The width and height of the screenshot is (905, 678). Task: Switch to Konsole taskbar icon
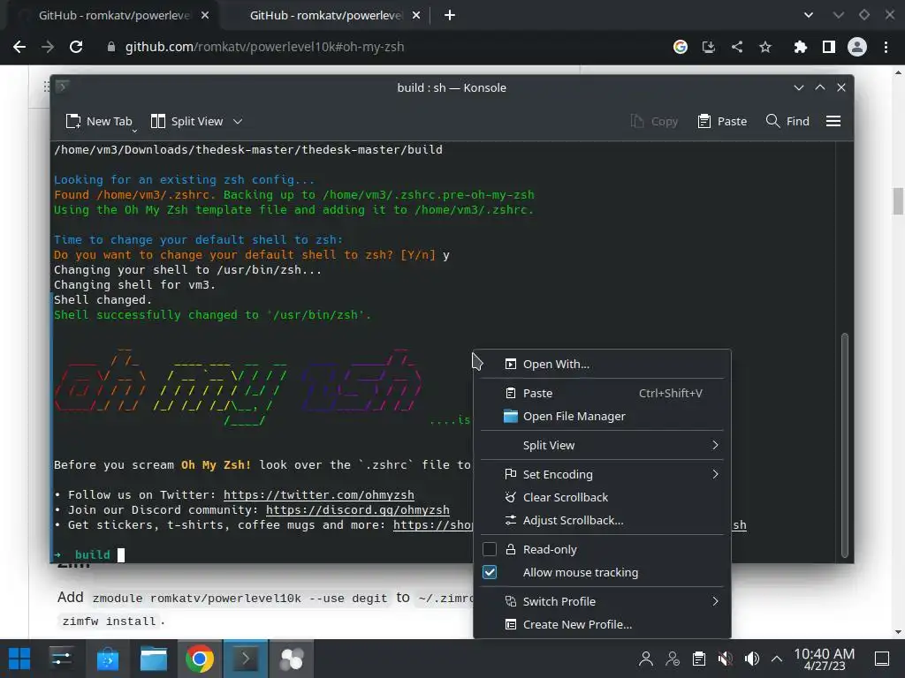coord(246,659)
